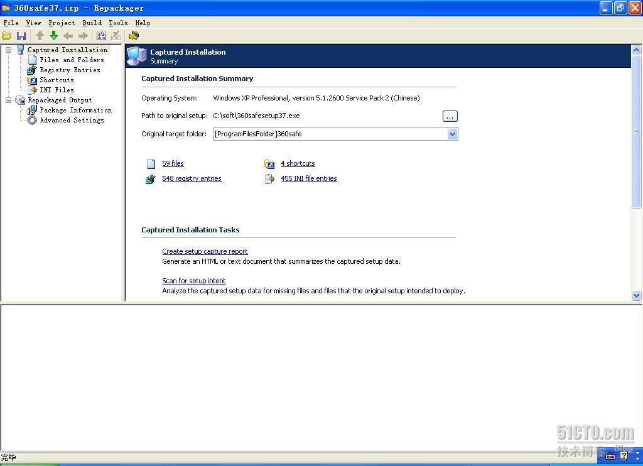Click the summary pane scroll down arrow
Viewport: 643px width, 466px height.
(x=636, y=295)
